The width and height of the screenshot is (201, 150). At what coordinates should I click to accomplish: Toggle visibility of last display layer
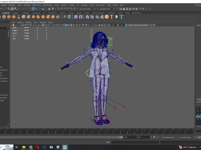(x=198, y=119)
